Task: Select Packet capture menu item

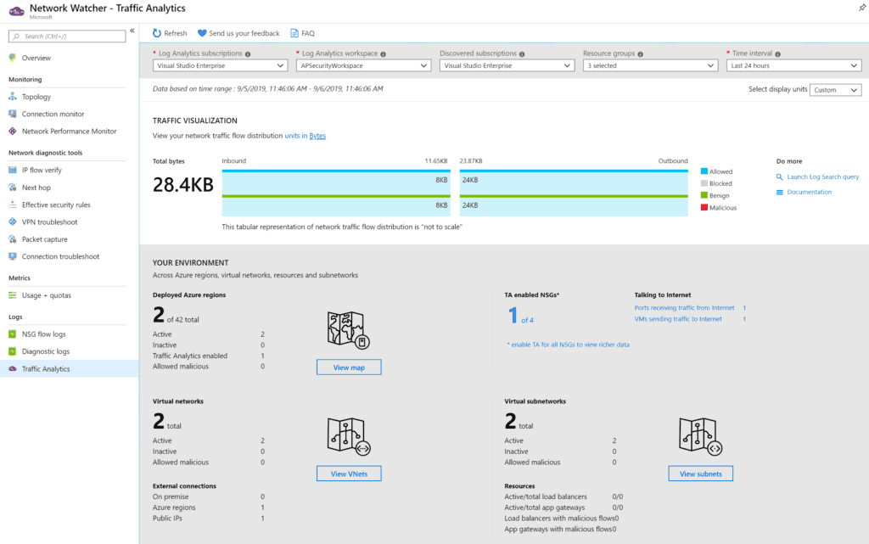Action: (44, 239)
